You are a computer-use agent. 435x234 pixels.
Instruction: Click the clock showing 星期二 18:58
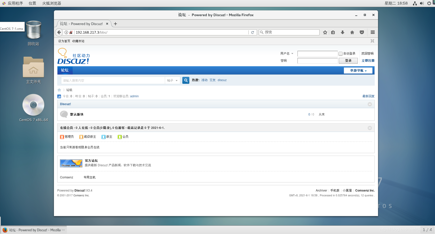pos(396,3)
